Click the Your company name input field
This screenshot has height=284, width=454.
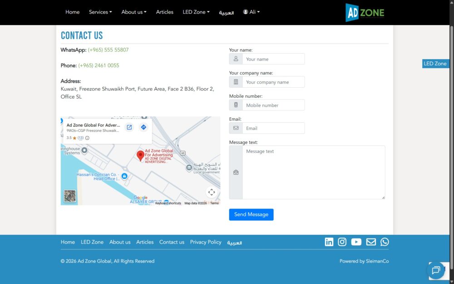[273, 82]
